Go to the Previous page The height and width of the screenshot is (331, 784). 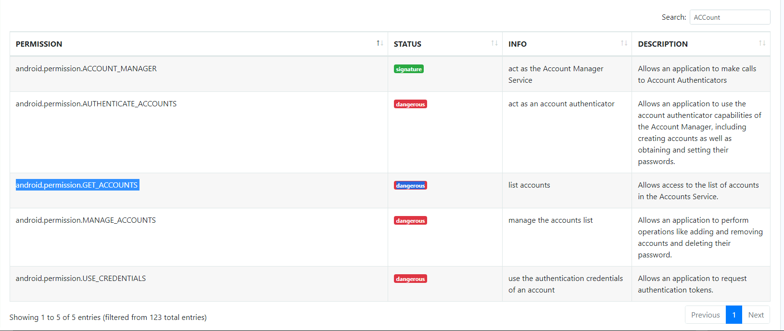pos(705,315)
